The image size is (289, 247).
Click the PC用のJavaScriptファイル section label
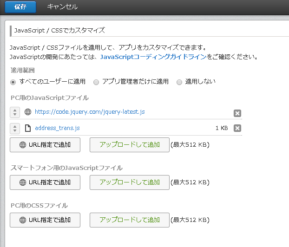[x=50, y=98]
